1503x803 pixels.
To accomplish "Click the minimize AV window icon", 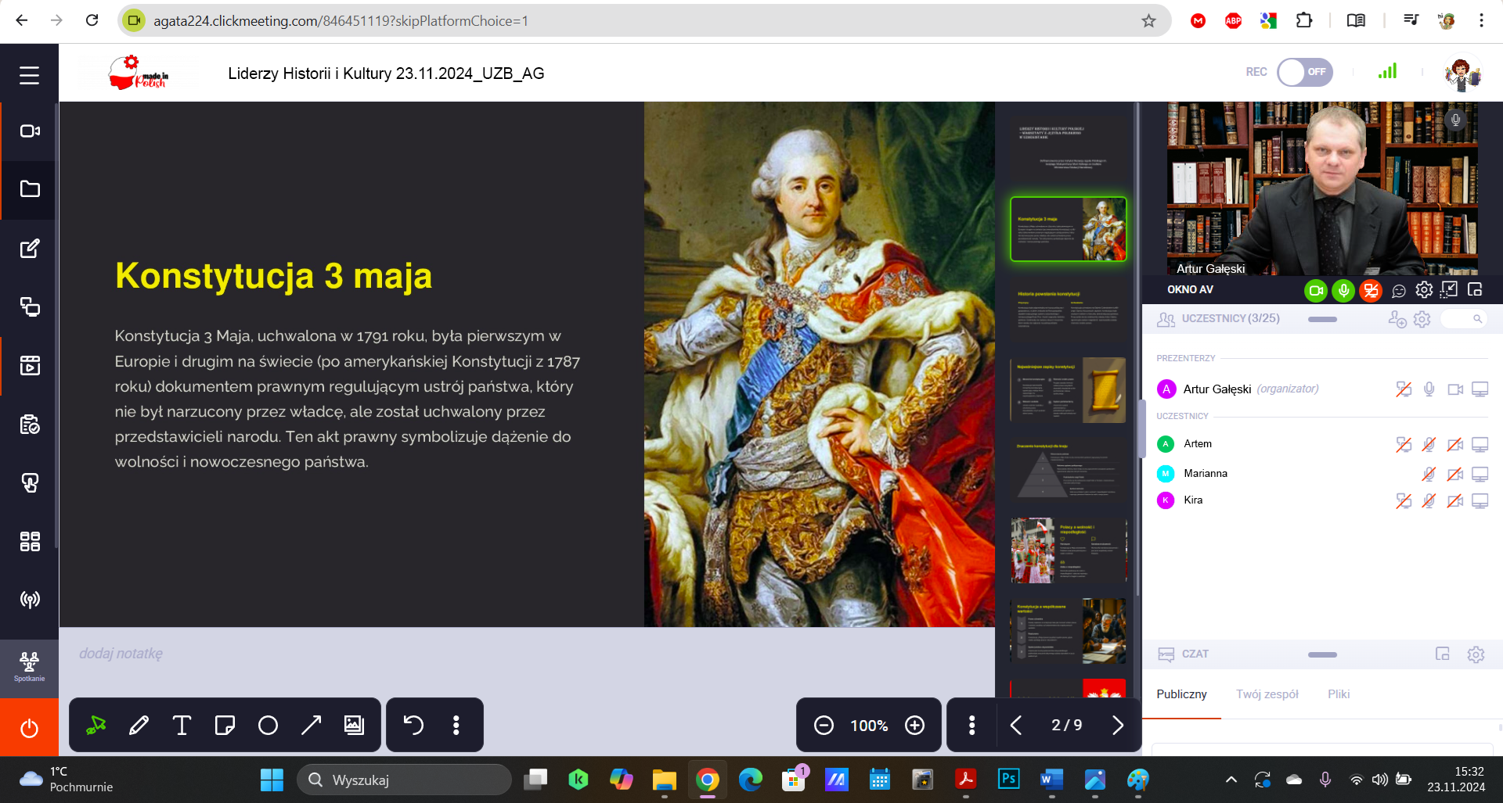I will click(x=1450, y=289).
